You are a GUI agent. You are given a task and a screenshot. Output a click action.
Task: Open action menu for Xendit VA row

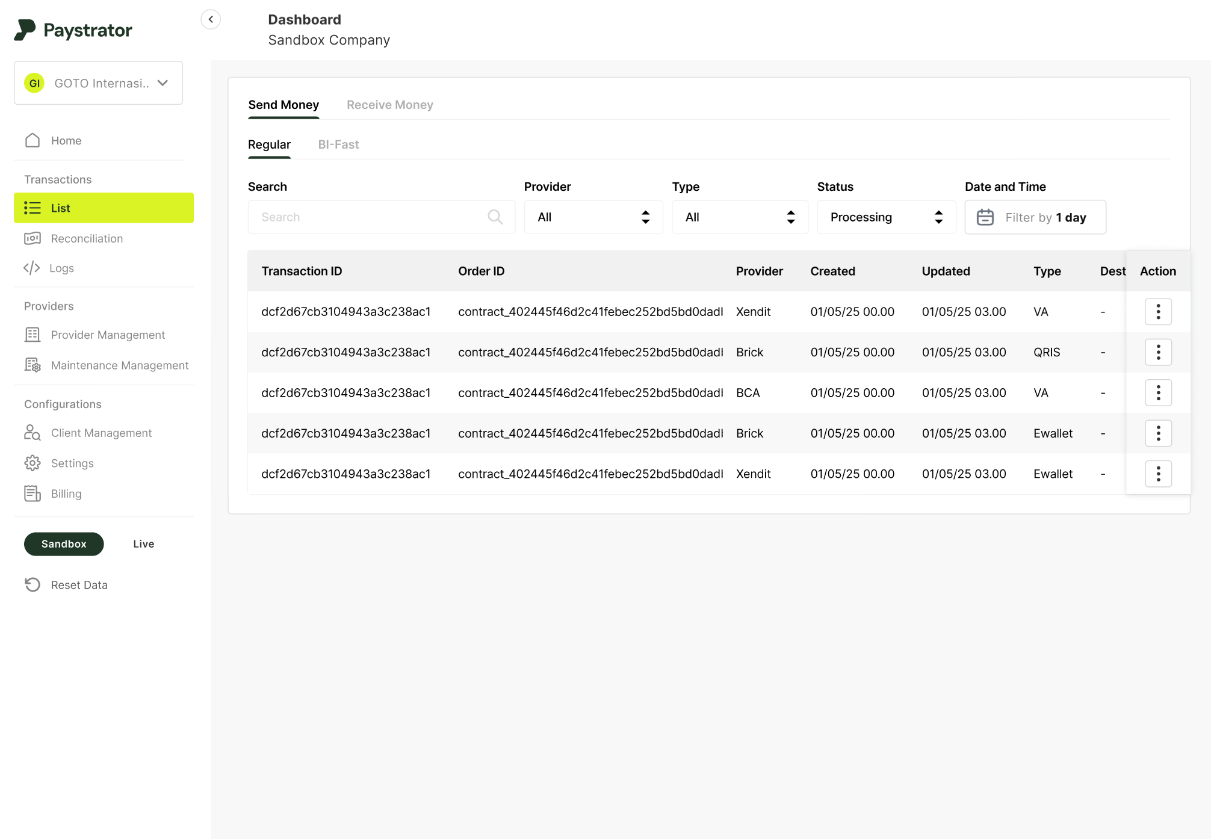click(x=1158, y=312)
